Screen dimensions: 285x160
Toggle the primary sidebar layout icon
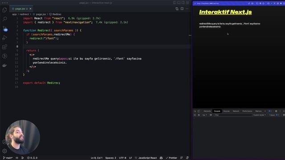point(175,3)
